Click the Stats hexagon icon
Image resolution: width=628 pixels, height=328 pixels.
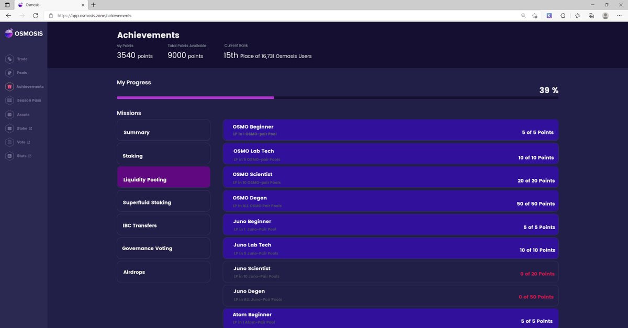(x=9, y=156)
